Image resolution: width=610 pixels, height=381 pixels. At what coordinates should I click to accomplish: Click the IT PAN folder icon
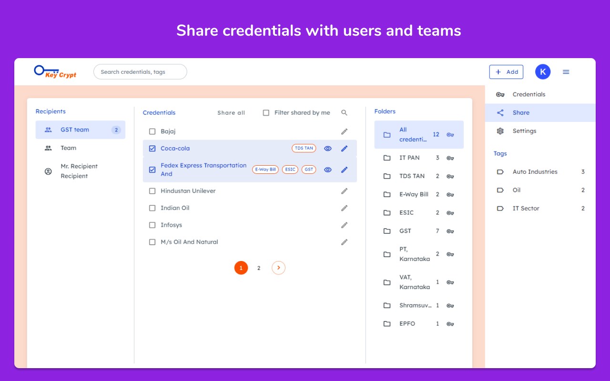pyautogui.click(x=387, y=158)
